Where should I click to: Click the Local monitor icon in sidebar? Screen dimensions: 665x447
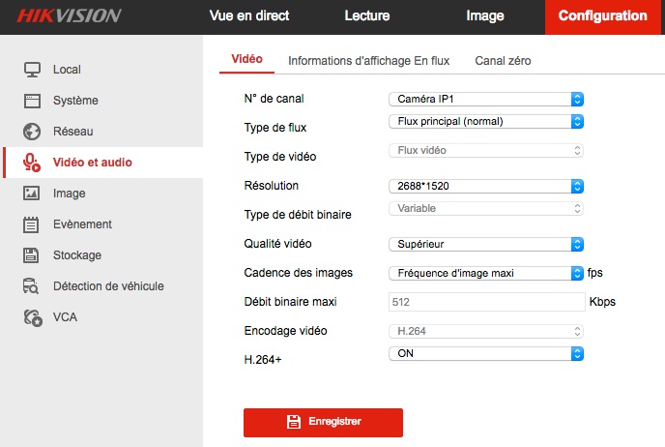(32, 69)
